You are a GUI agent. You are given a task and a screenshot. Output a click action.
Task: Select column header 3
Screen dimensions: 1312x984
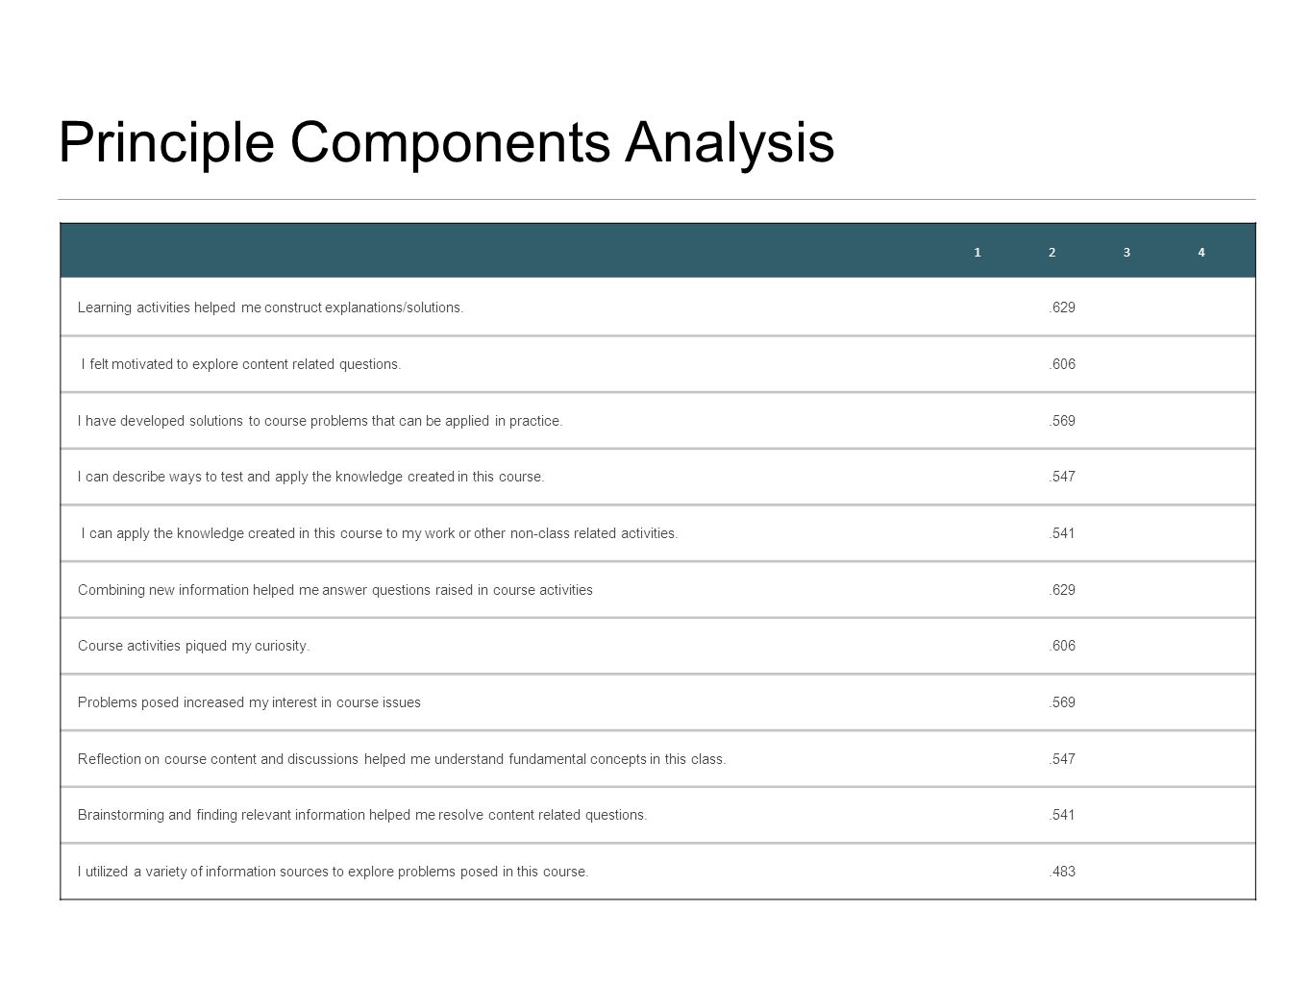click(x=1126, y=253)
